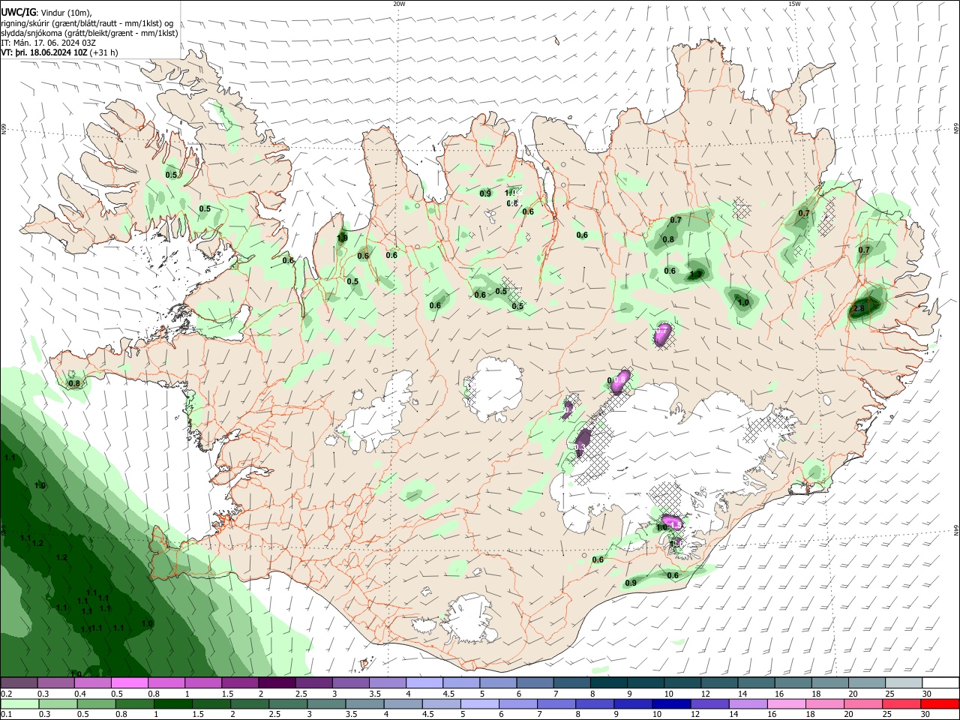This screenshot has width=960, height=720.
Task: Click the '15W' longitude label
Action: pos(794,4)
